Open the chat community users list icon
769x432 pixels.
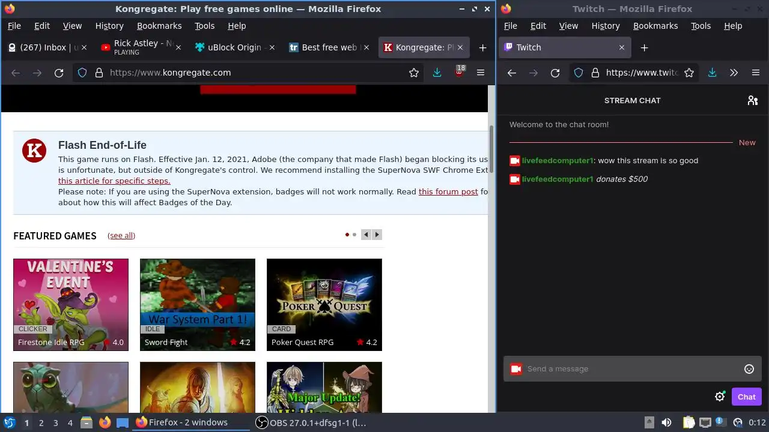(x=752, y=100)
